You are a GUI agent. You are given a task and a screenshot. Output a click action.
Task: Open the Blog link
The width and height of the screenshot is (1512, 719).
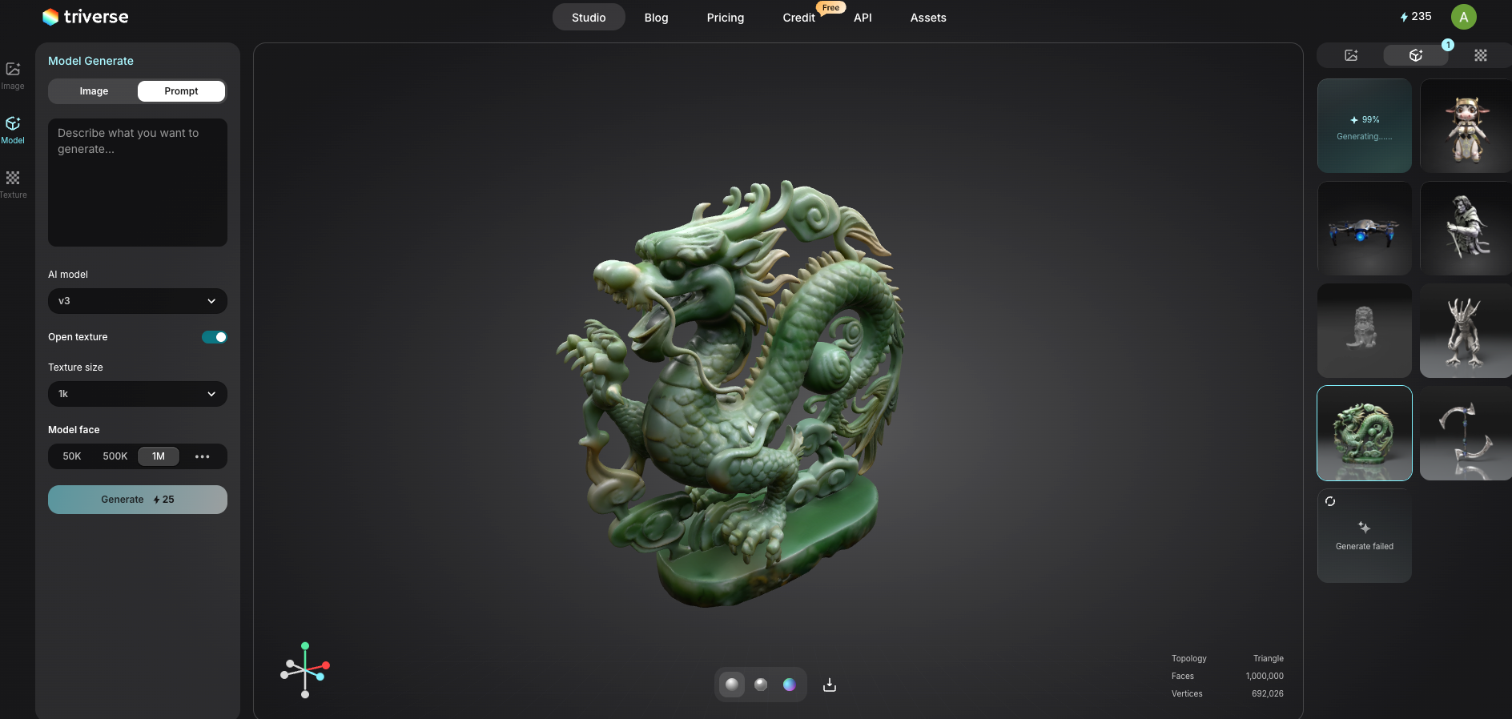(x=656, y=18)
